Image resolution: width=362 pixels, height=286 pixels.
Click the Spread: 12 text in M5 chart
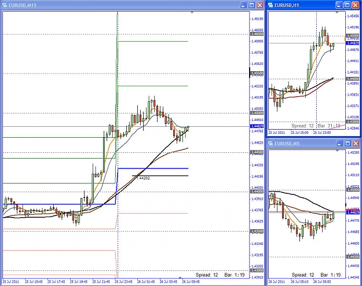click(x=303, y=275)
